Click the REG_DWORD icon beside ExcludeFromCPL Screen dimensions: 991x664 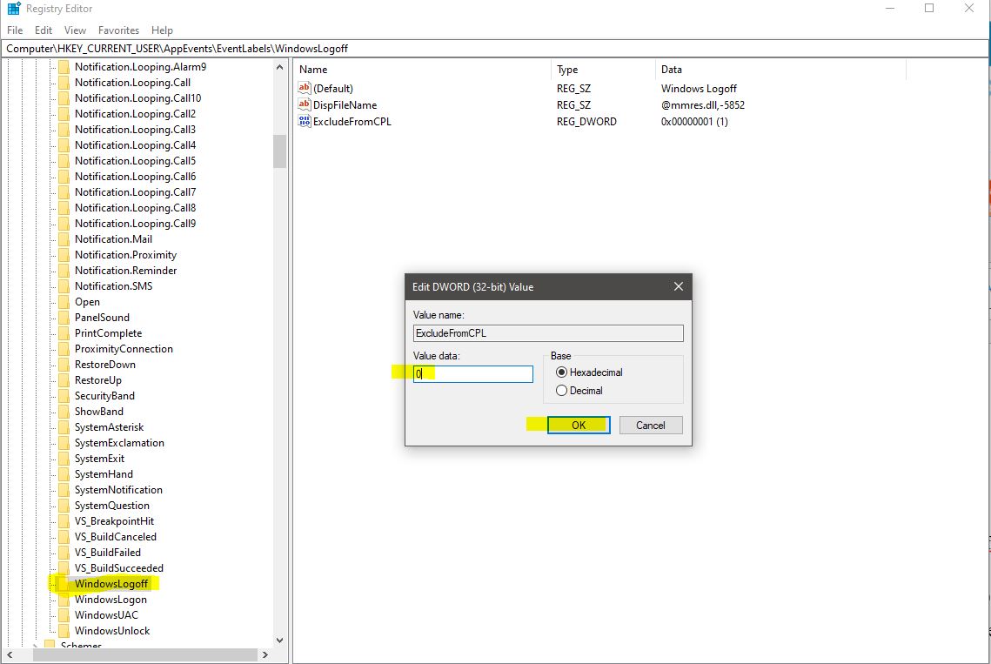click(x=304, y=121)
